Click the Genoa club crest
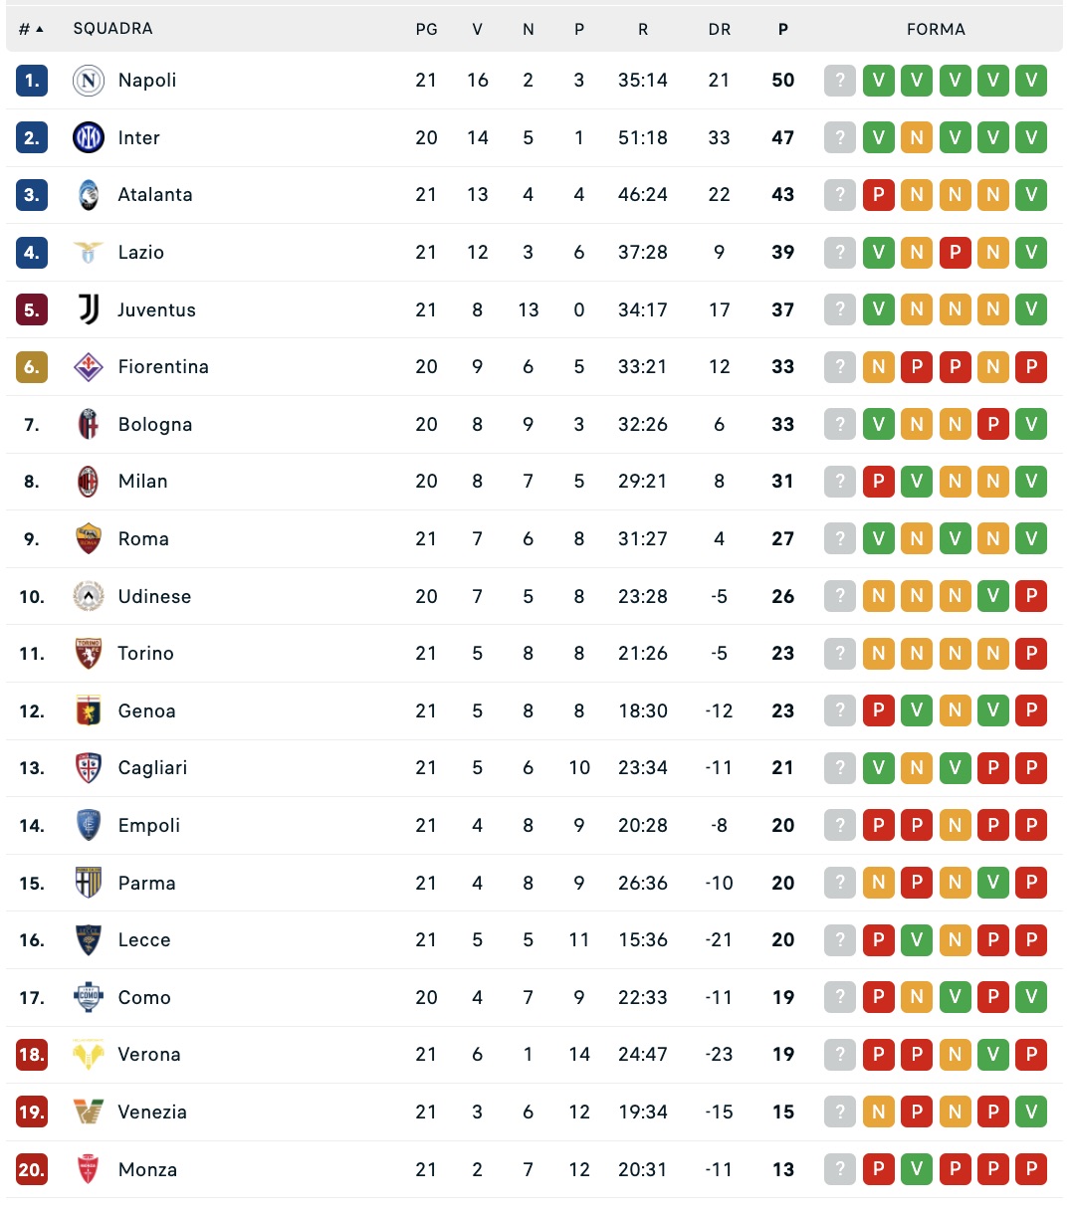The width and height of the screenshot is (1073, 1214). pos(89,710)
